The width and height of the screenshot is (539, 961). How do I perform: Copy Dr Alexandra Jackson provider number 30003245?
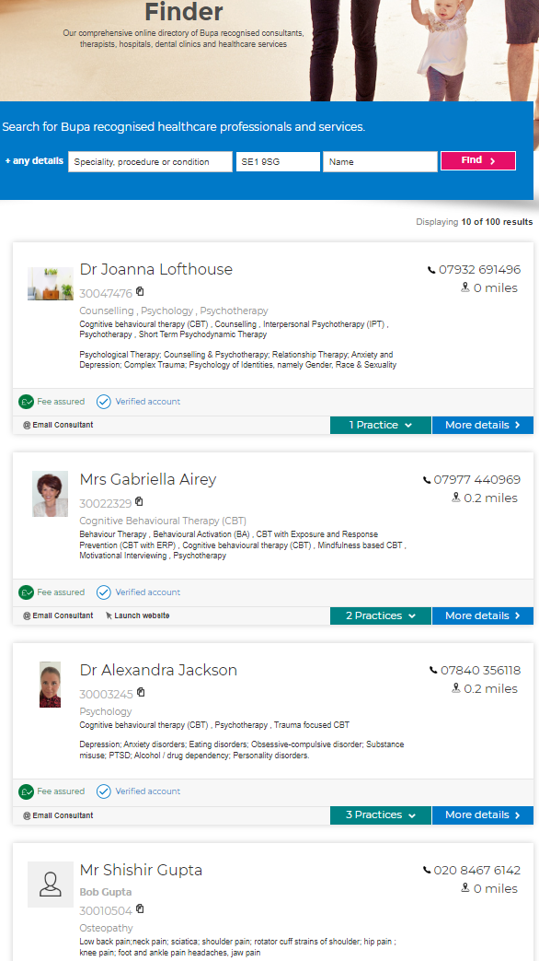point(142,693)
